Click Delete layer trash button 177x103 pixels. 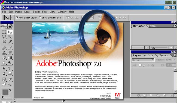coord(171,95)
